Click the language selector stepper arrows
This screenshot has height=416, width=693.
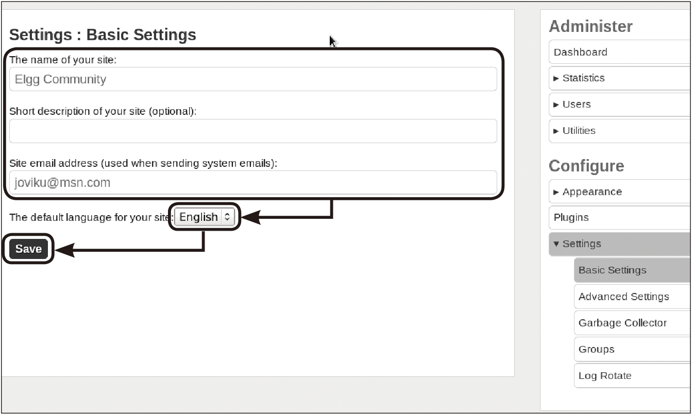227,217
